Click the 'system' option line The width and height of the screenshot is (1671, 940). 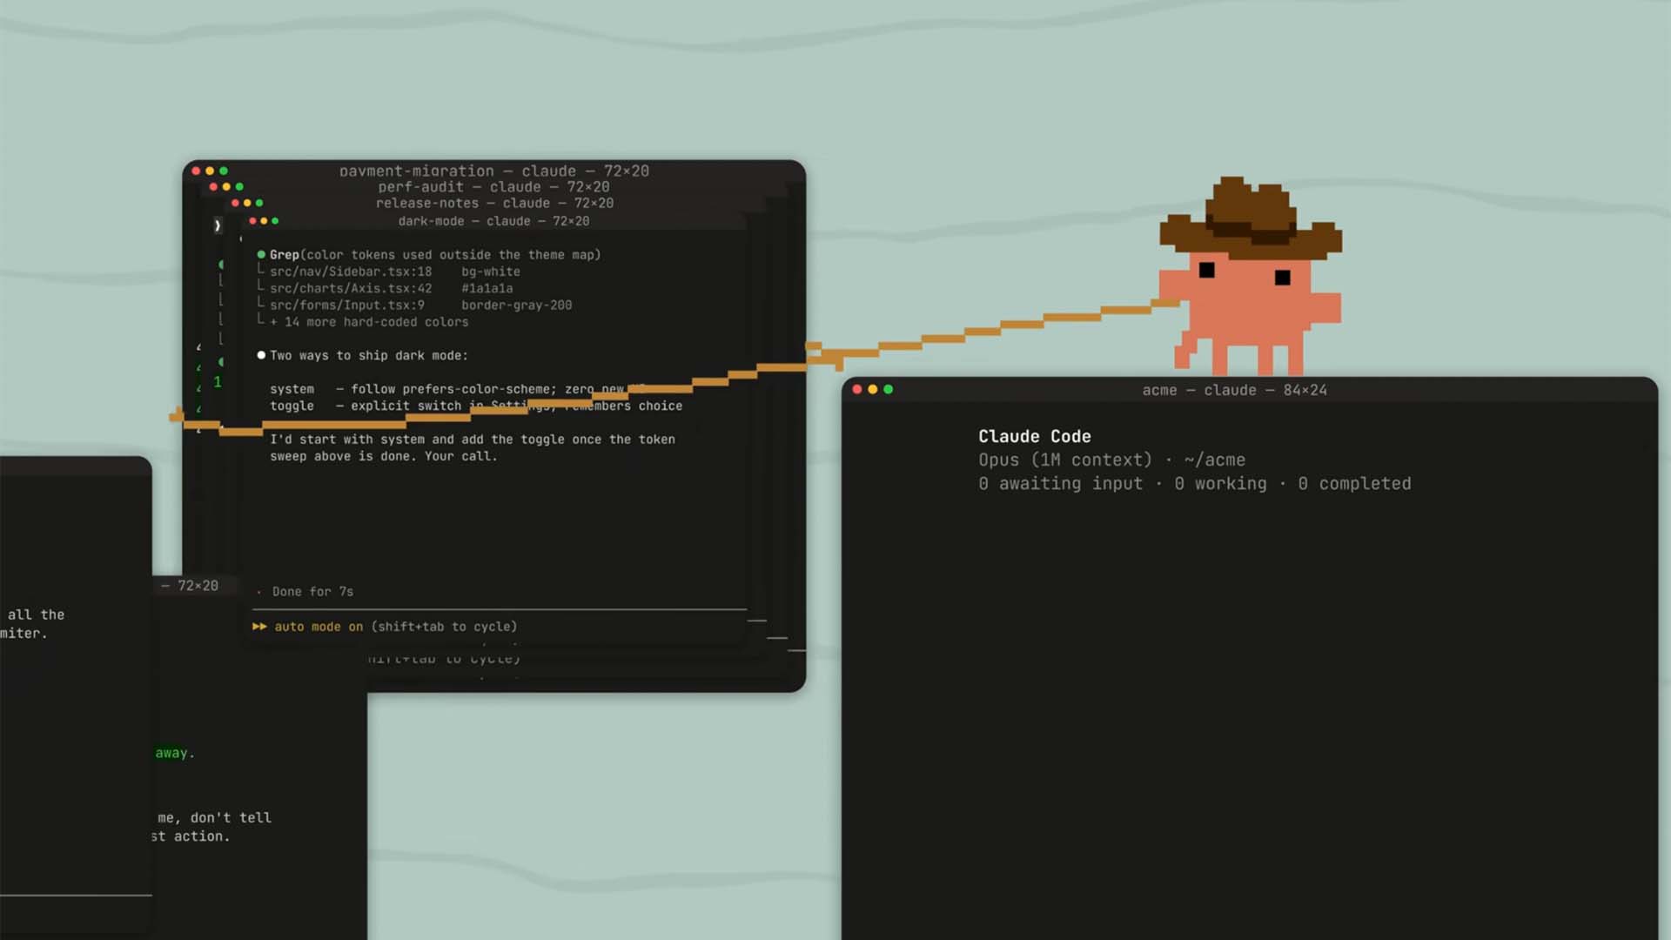click(459, 389)
